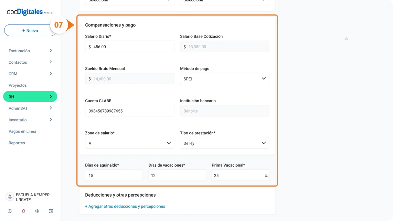
Task: Click Agregar otras deducciones y percepciones link
Action: click(125, 206)
